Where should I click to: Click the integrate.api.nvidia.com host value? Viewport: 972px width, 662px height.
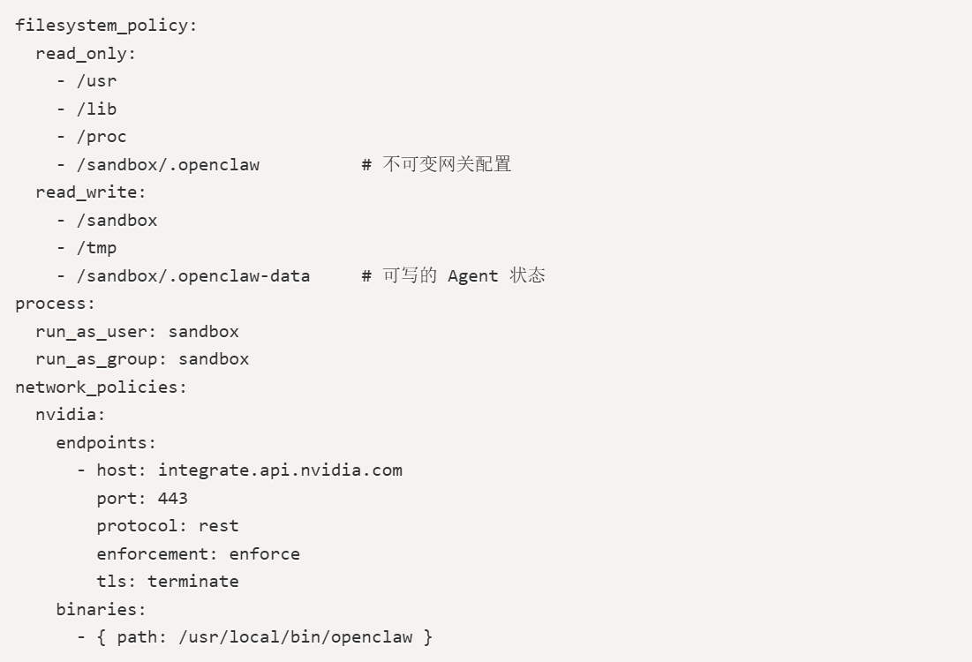[x=280, y=470]
